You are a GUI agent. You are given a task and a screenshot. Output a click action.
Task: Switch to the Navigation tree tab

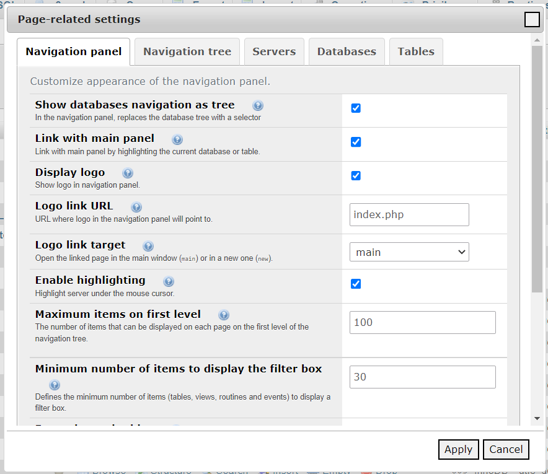187,52
